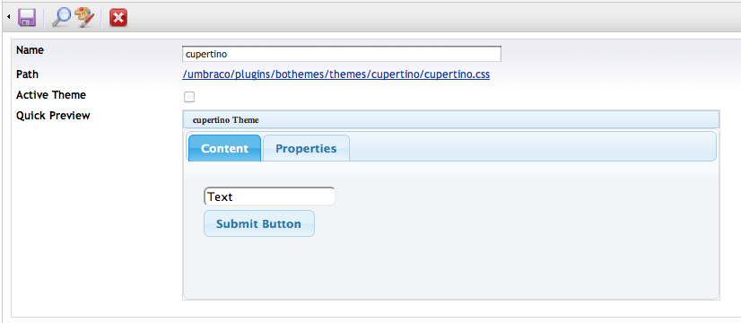This screenshot has height=323, width=741.
Task: Click into the preview Text input box
Action: 269,196
